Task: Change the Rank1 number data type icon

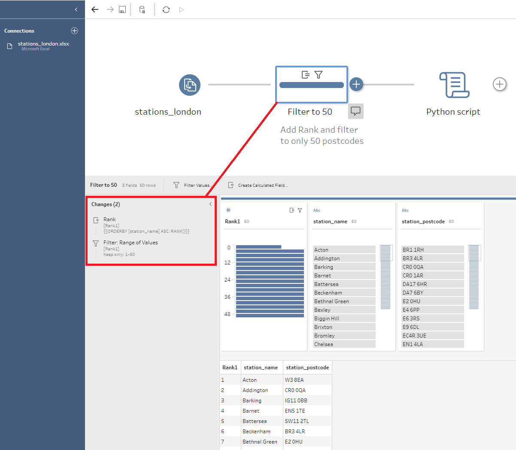Action: pos(228,210)
